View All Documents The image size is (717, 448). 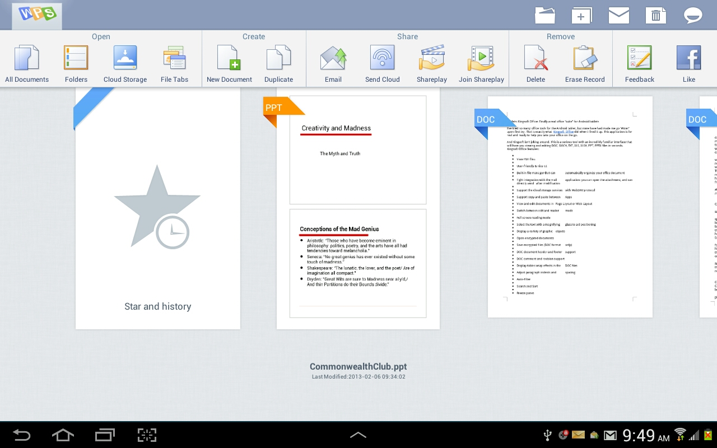[26, 62]
